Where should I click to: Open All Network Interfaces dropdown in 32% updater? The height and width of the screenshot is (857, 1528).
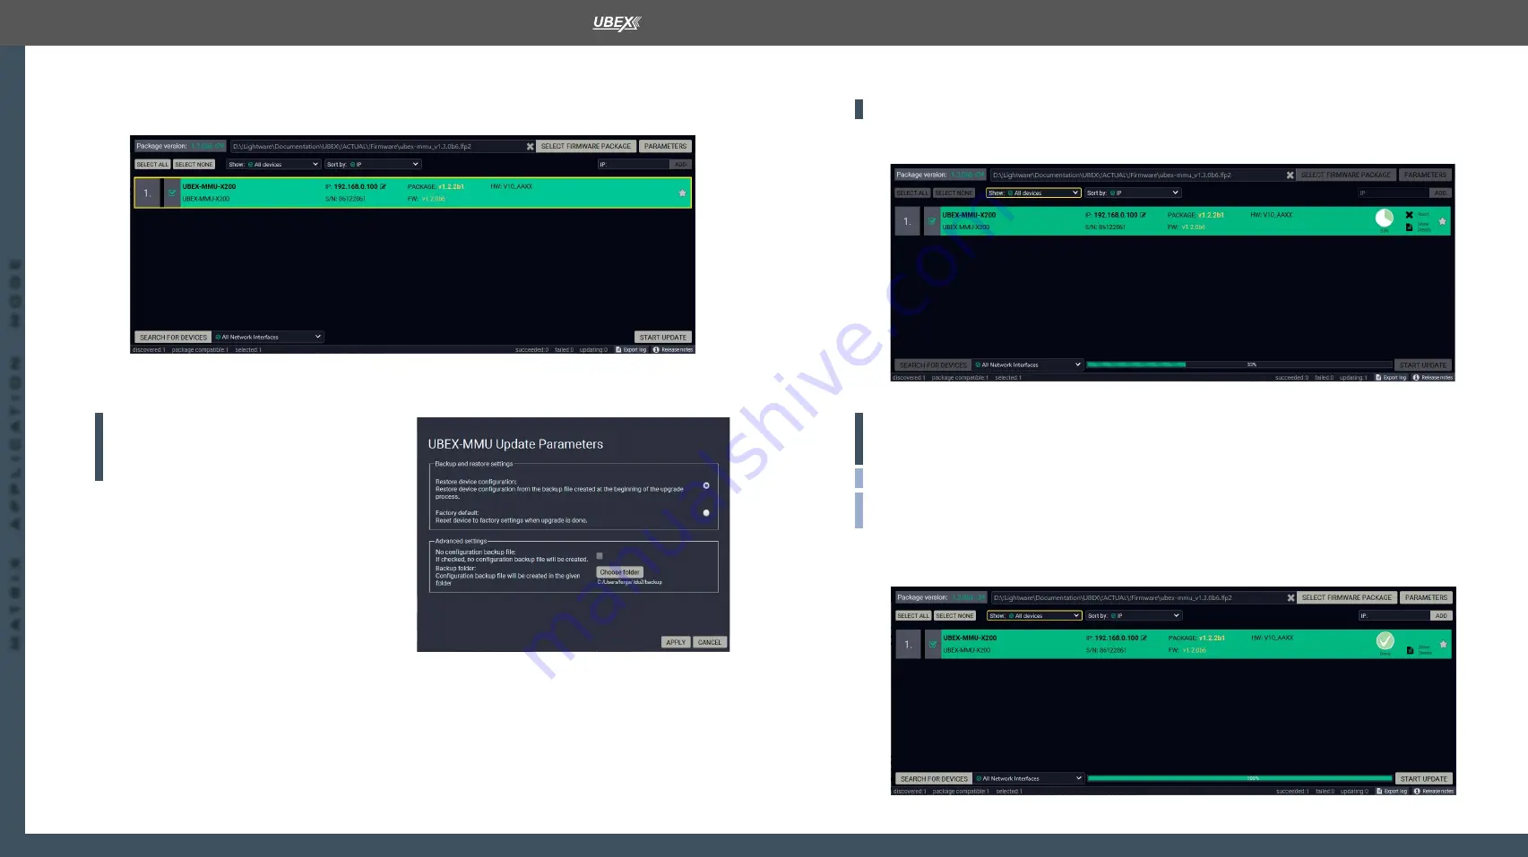click(1028, 364)
